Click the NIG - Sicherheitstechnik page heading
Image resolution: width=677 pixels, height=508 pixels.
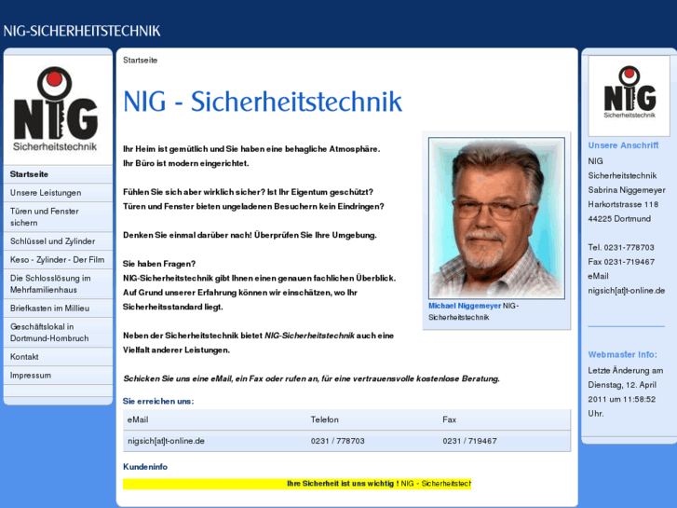(x=263, y=102)
